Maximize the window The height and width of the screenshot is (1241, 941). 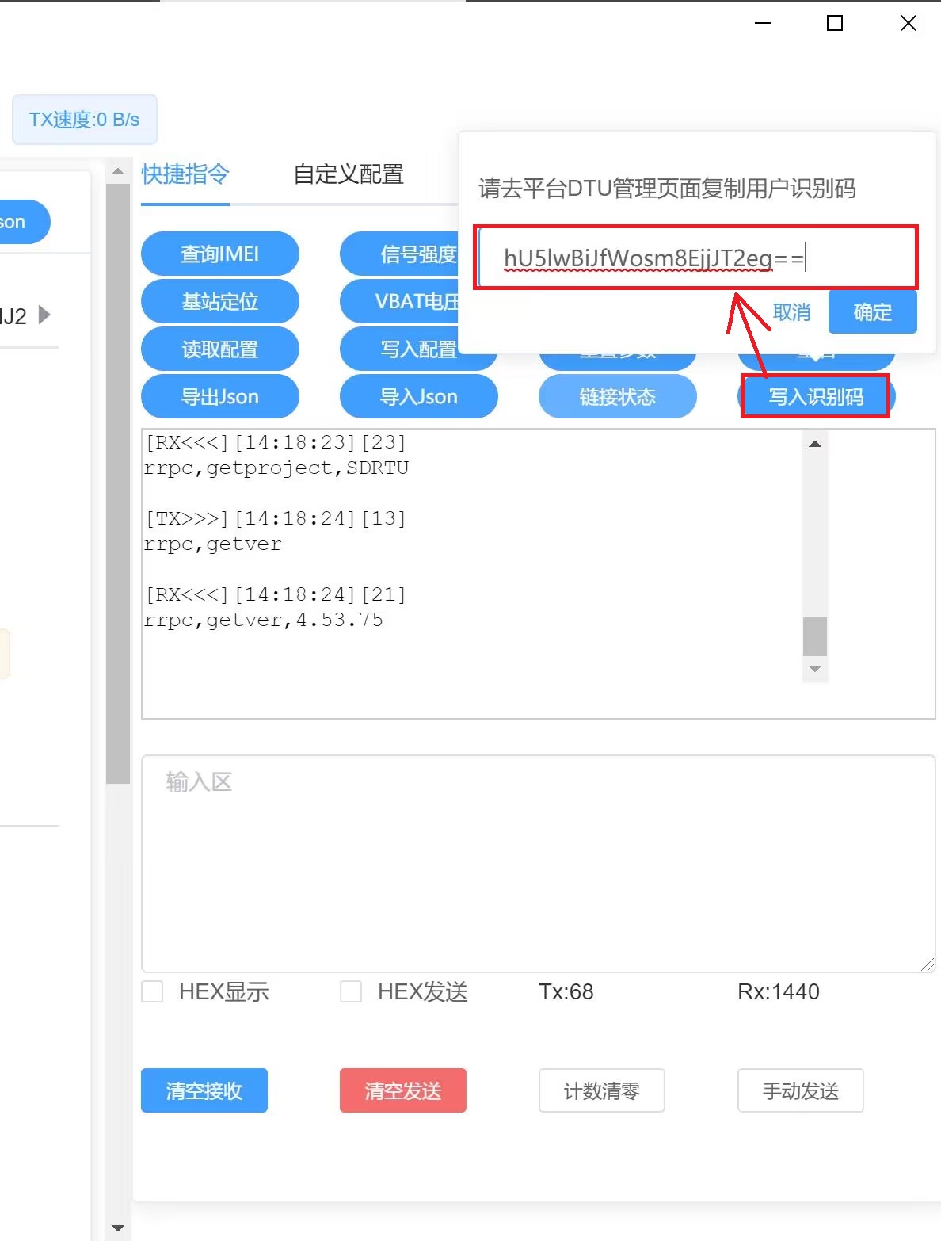(x=835, y=23)
